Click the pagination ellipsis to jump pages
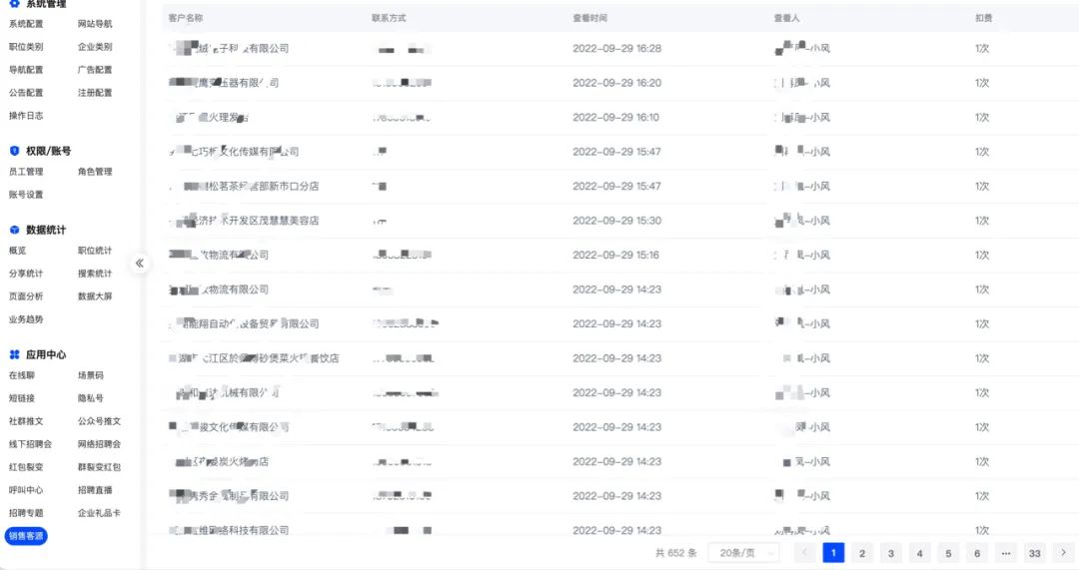1079x570 pixels. point(1005,553)
